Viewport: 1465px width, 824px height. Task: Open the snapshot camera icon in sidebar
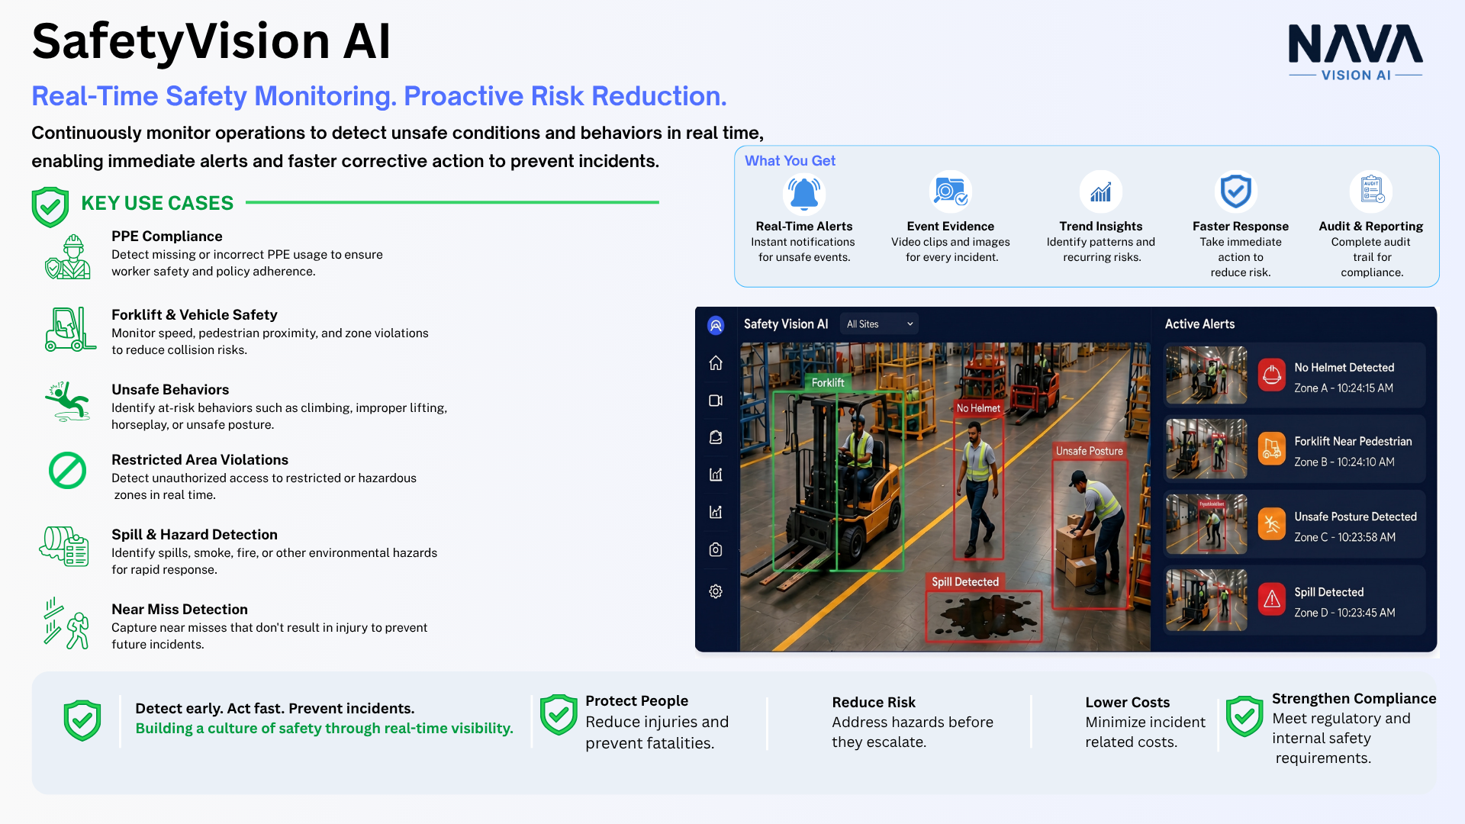coord(716,549)
